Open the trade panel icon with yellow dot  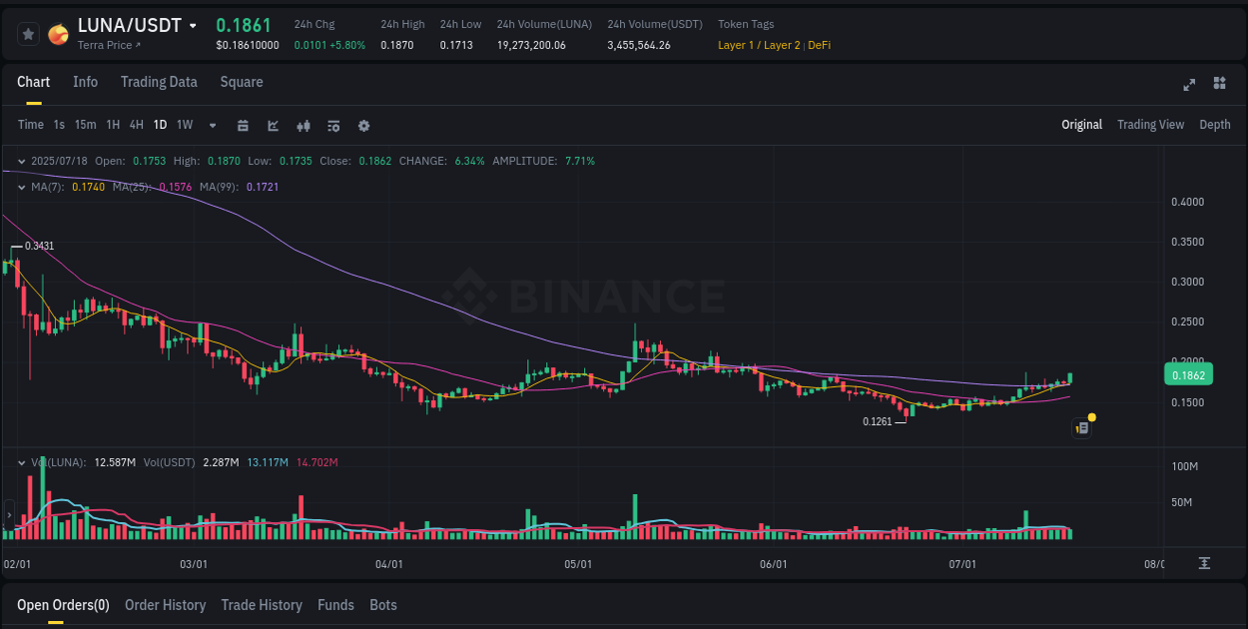pos(1081,426)
